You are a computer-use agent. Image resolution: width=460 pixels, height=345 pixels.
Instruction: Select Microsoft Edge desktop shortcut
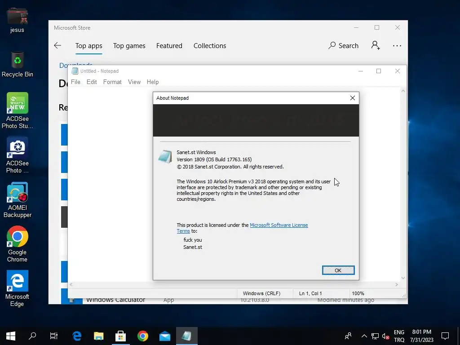18,289
